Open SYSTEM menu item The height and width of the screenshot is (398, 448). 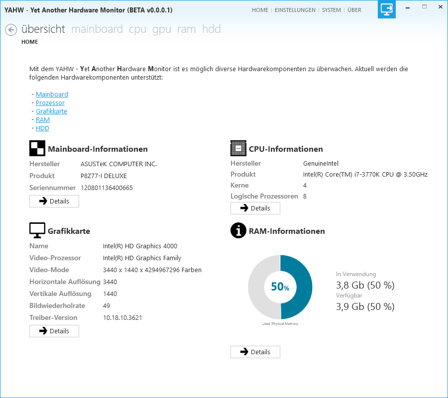tap(332, 10)
